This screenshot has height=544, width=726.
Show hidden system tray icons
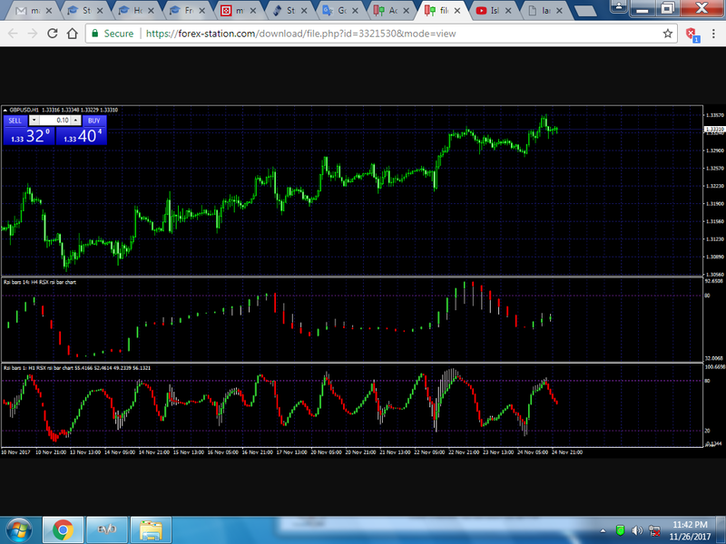[603, 530]
